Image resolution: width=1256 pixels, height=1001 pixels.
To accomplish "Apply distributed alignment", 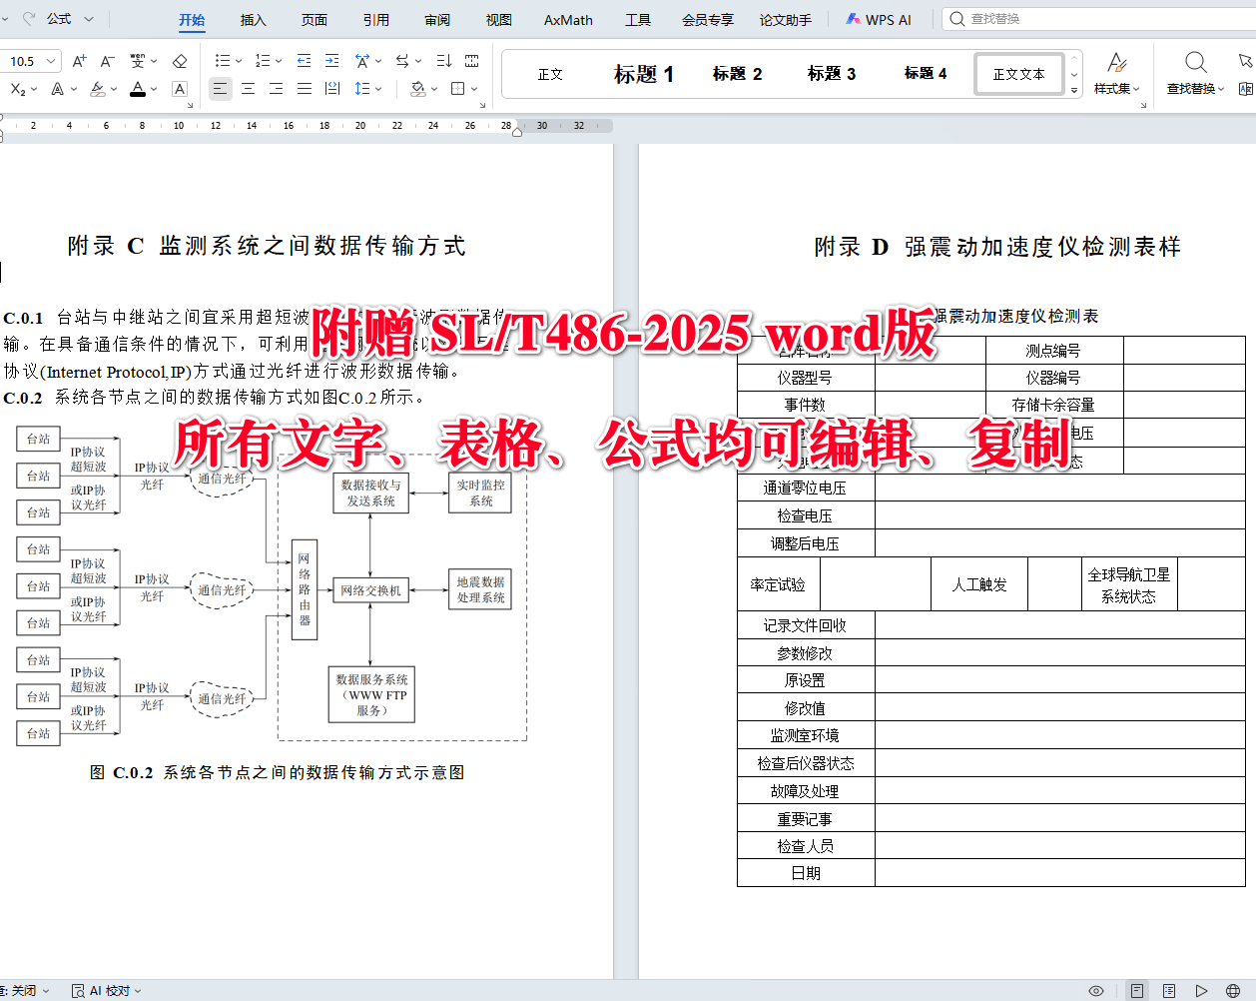I will pyautogui.click(x=332, y=89).
